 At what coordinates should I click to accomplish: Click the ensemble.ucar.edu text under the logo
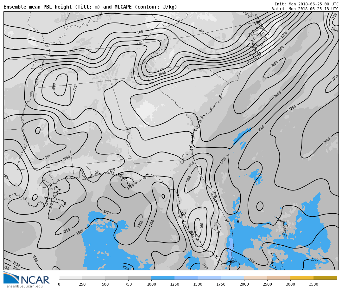point(25,286)
